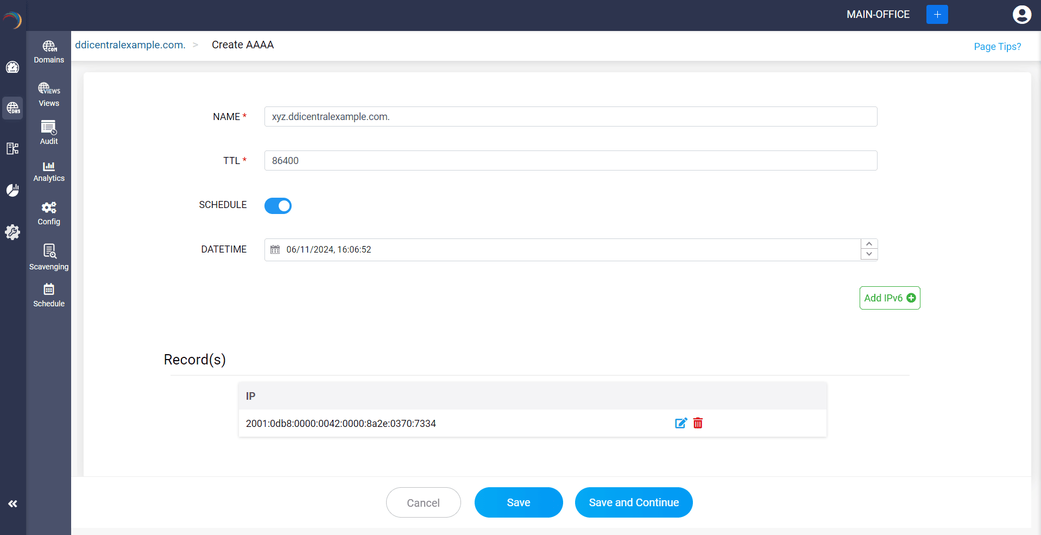Click the Add IPv6 button
The height and width of the screenshot is (535, 1041).
point(890,298)
